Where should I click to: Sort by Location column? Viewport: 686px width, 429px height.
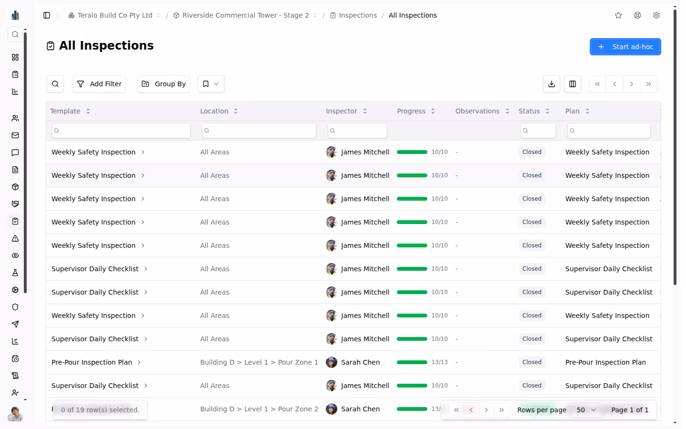coord(219,111)
